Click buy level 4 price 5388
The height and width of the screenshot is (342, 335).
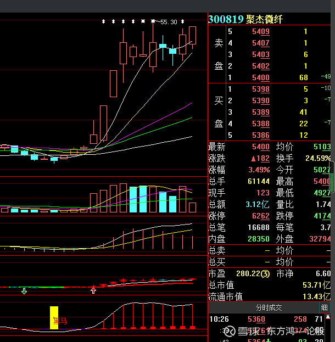[x=261, y=124]
